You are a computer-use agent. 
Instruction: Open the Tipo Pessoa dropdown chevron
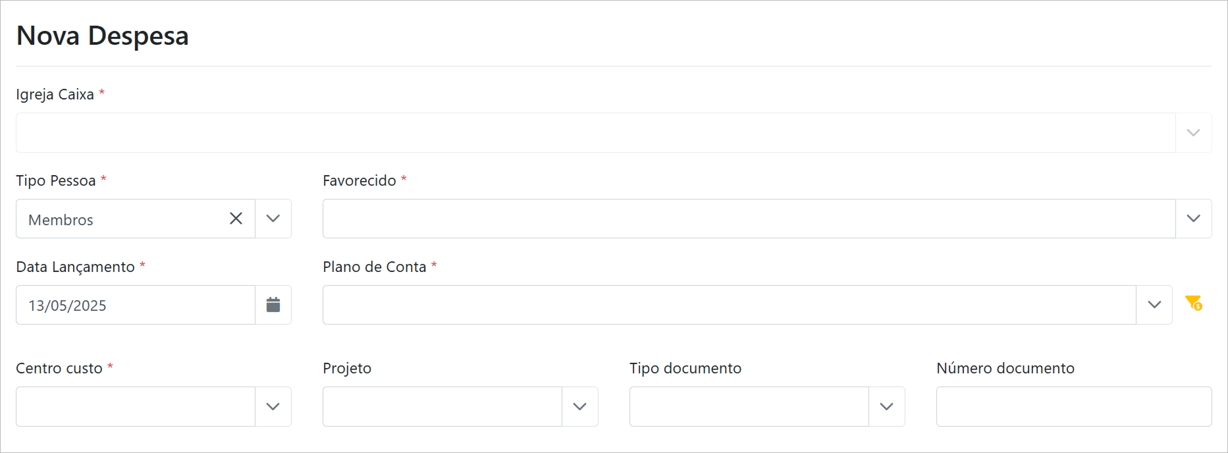click(x=273, y=219)
